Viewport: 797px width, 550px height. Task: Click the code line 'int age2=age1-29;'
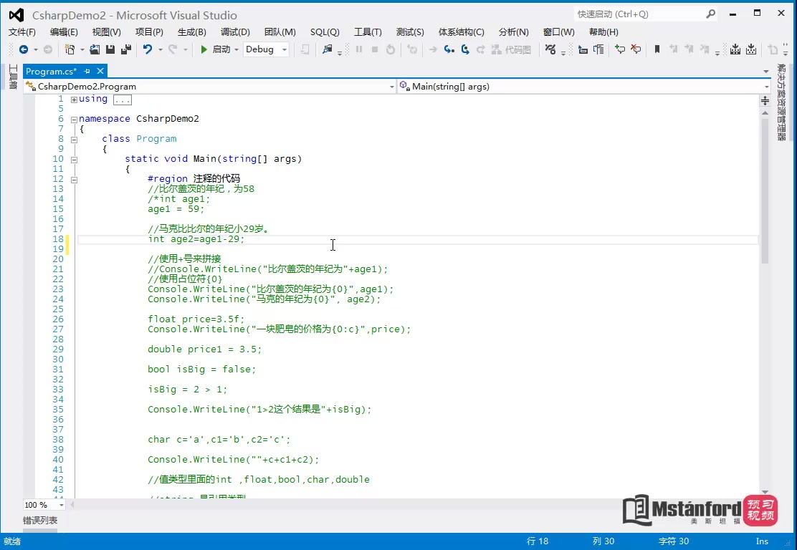click(196, 239)
